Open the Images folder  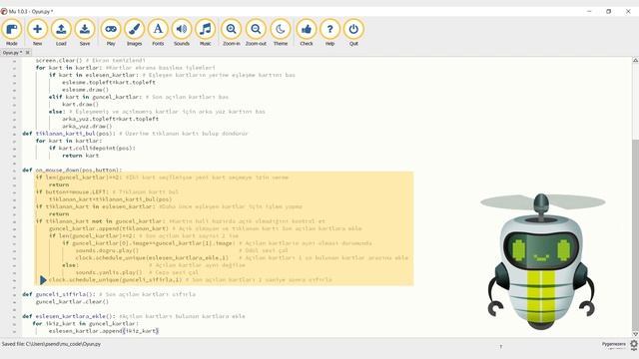(x=134, y=33)
